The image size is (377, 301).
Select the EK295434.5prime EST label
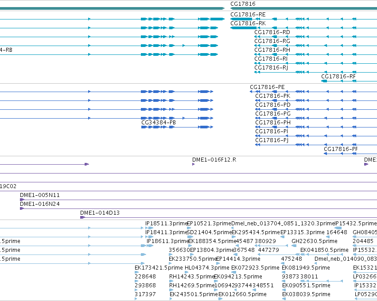click(x=256, y=232)
